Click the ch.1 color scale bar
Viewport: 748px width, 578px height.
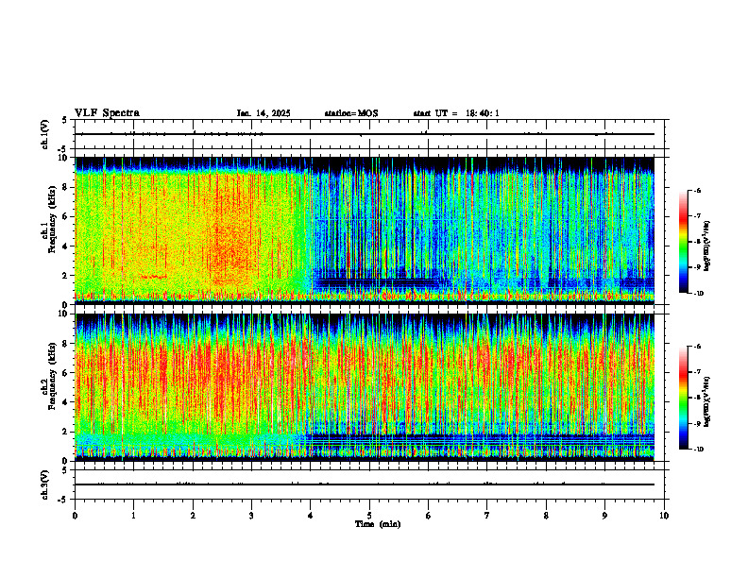point(683,242)
